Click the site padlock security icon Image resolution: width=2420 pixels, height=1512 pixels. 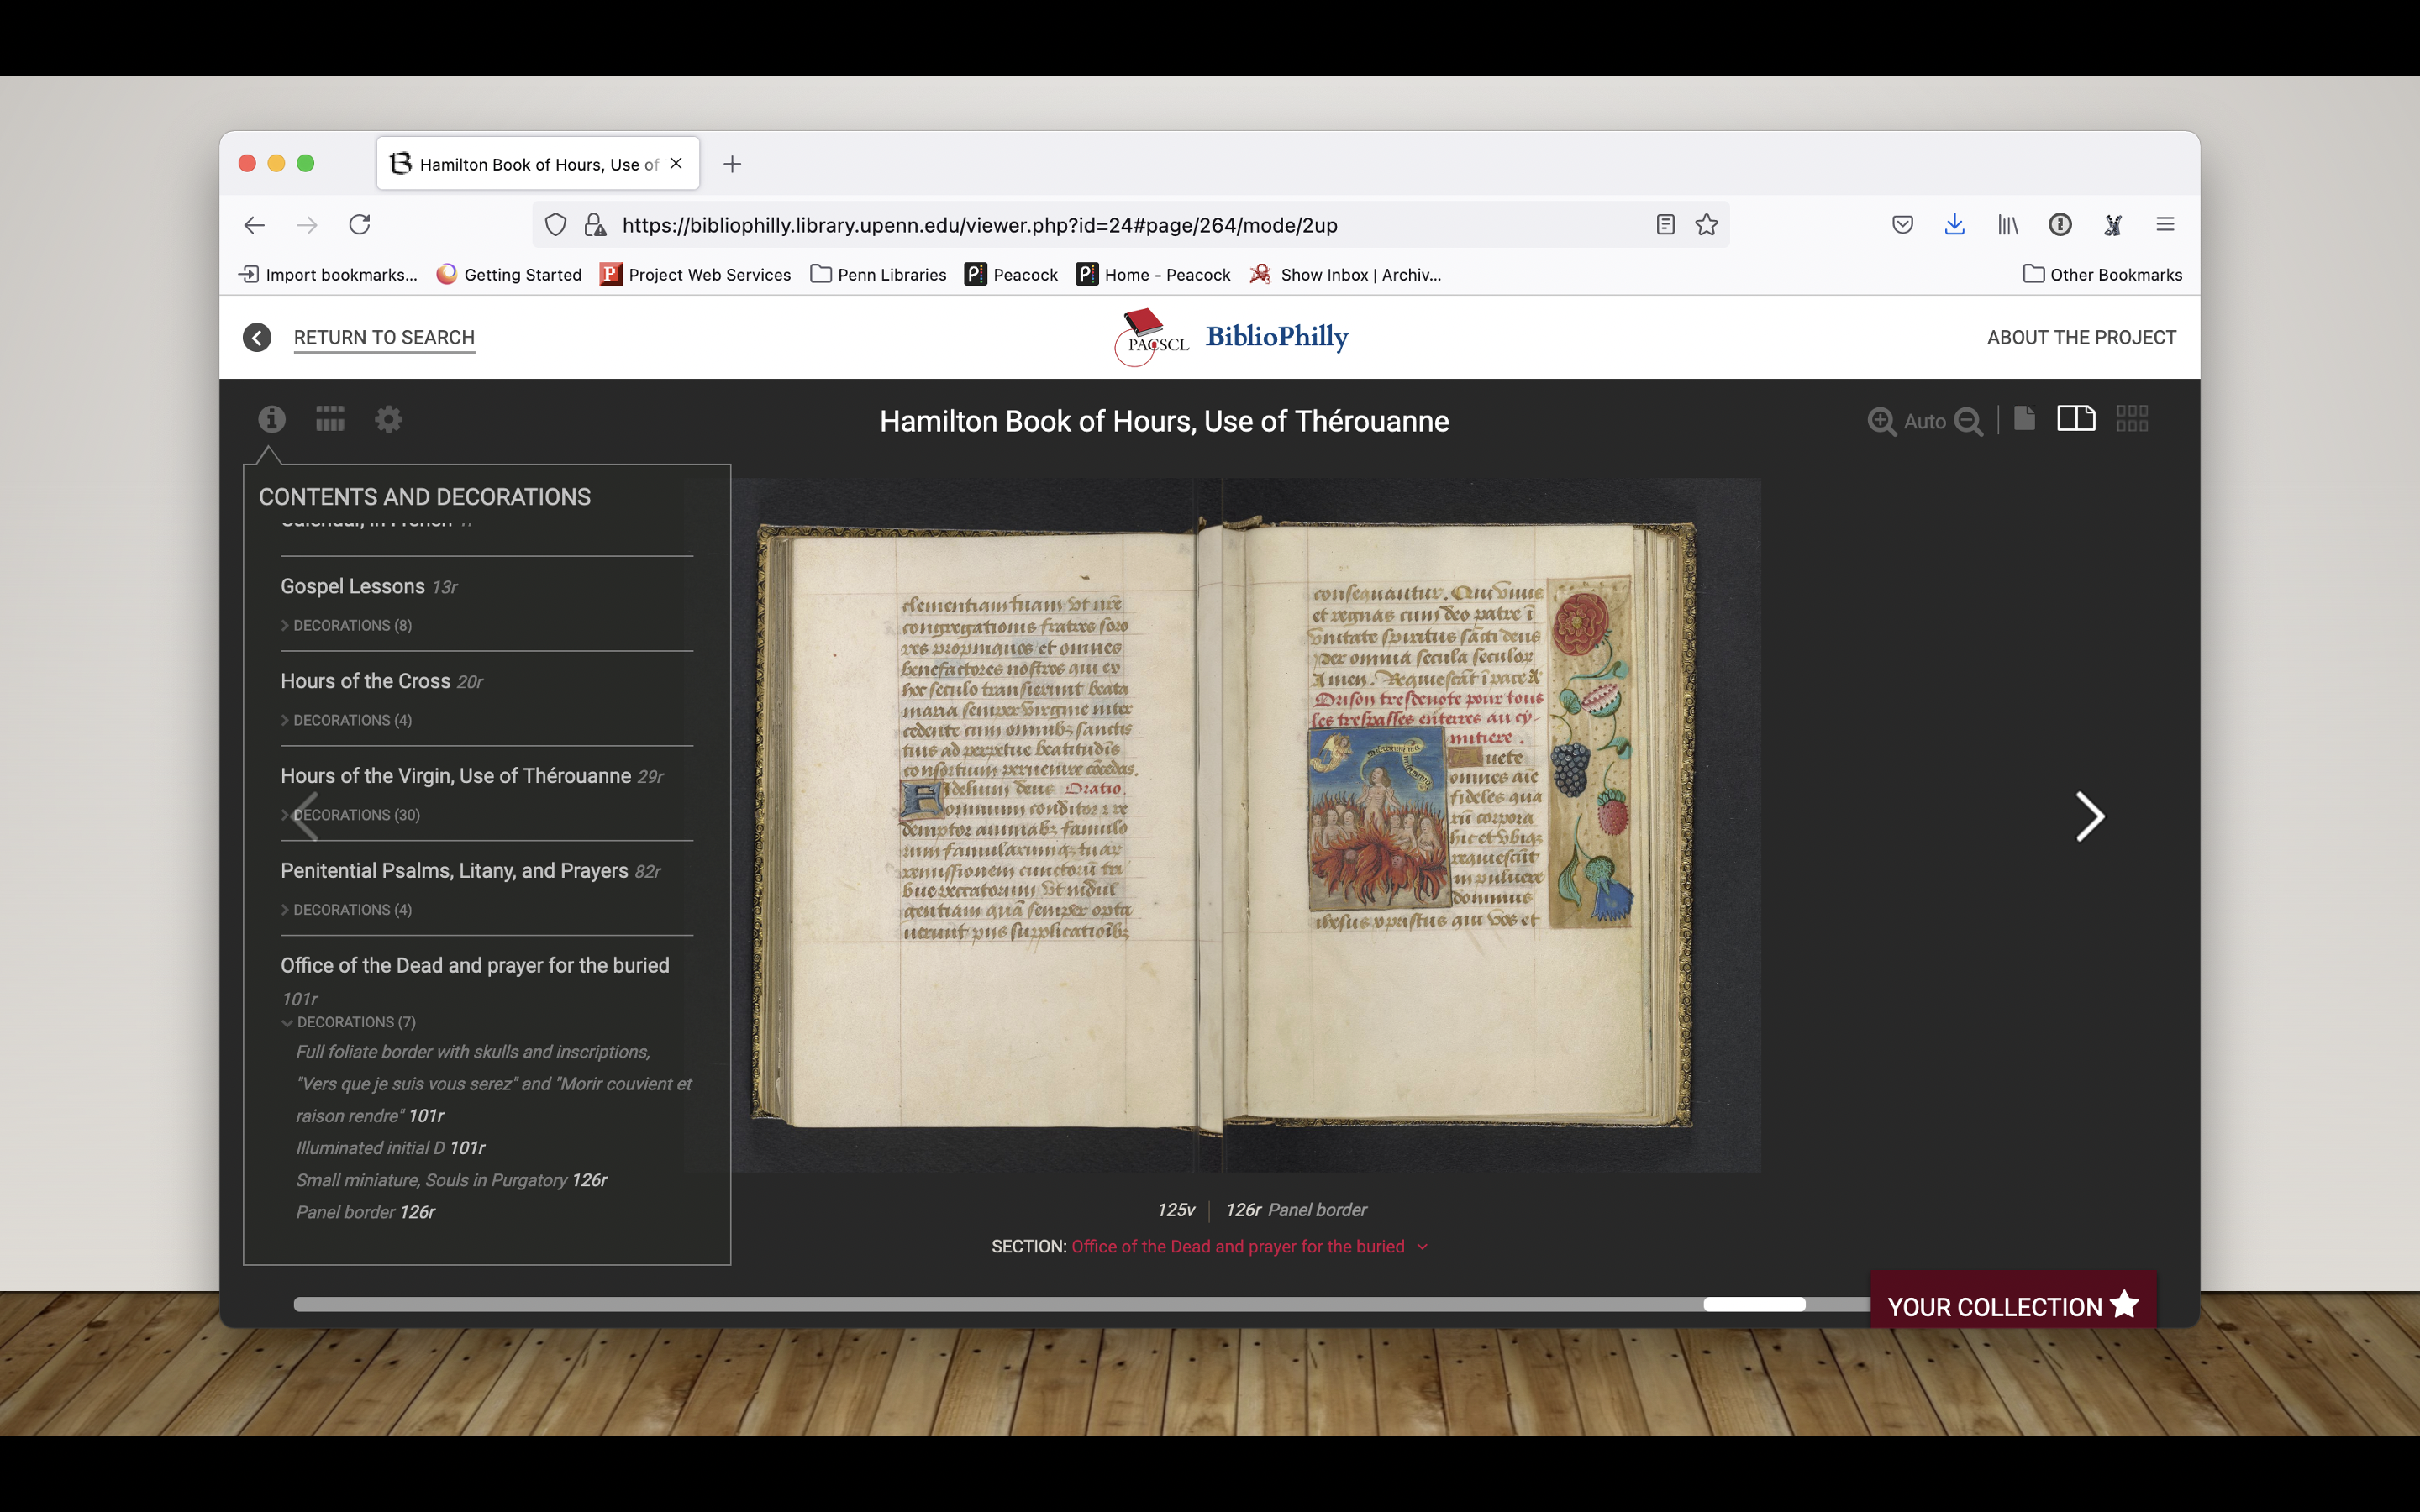click(595, 225)
